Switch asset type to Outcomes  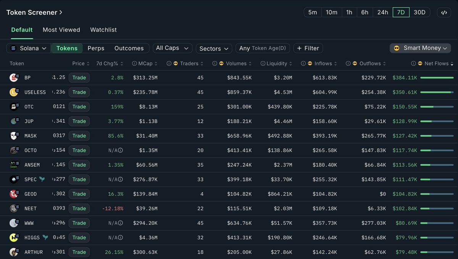point(129,48)
